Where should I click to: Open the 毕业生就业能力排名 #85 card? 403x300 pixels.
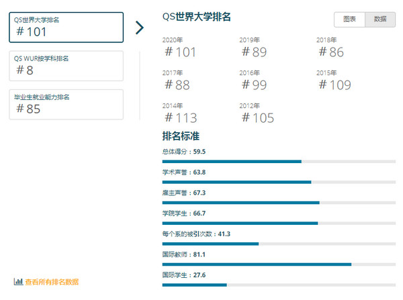click(66, 105)
